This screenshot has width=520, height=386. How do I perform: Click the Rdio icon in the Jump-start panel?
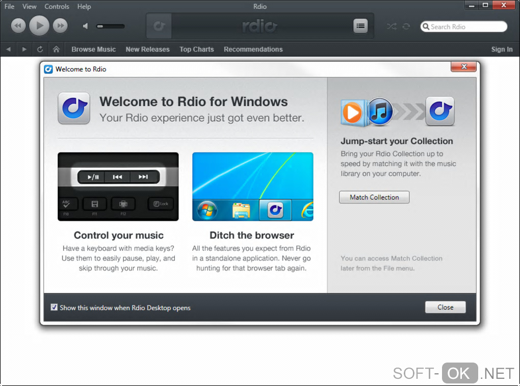tap(440, 111)
